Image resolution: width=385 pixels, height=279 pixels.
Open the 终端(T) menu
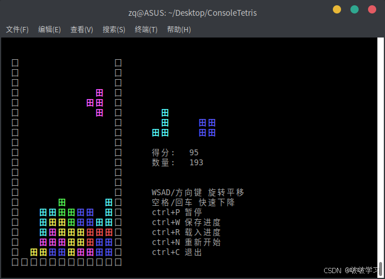[146, 30]
